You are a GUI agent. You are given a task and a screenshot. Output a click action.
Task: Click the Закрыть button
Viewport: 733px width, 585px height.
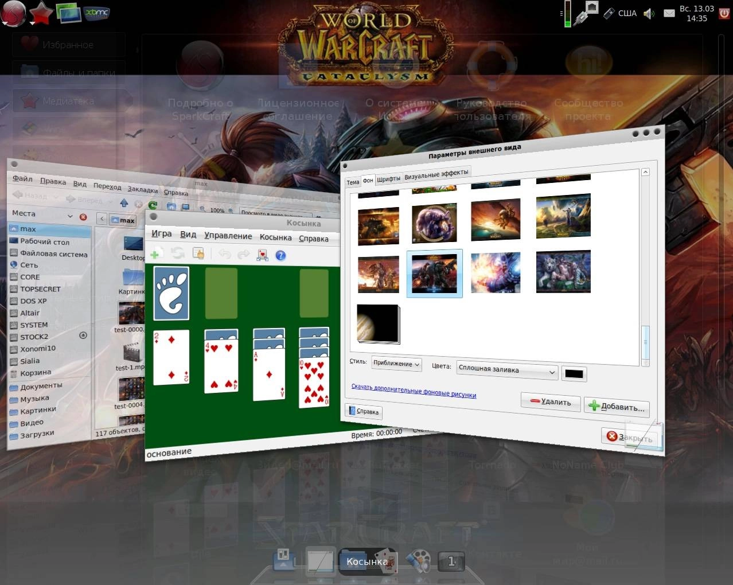[x=630, y=438]
